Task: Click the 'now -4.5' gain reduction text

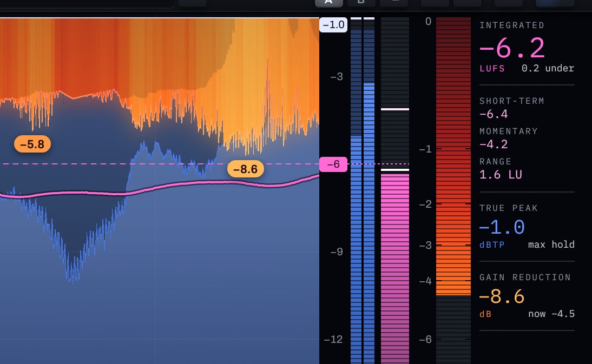Action: coord(551,314)
